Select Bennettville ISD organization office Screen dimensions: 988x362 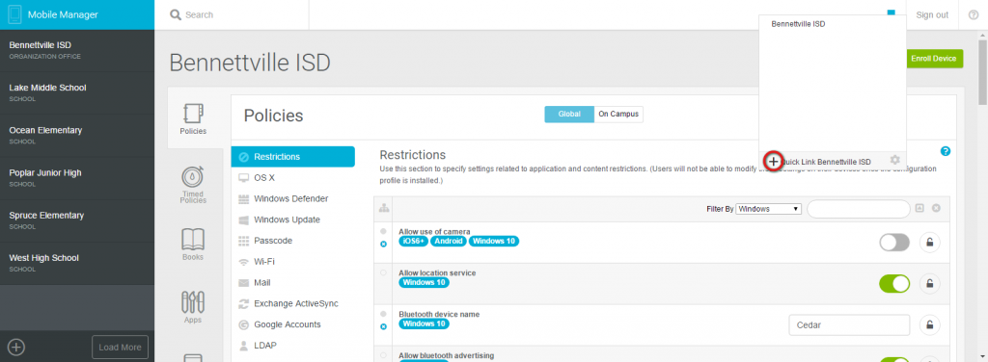pyautogui.click(x=77, y=50)
